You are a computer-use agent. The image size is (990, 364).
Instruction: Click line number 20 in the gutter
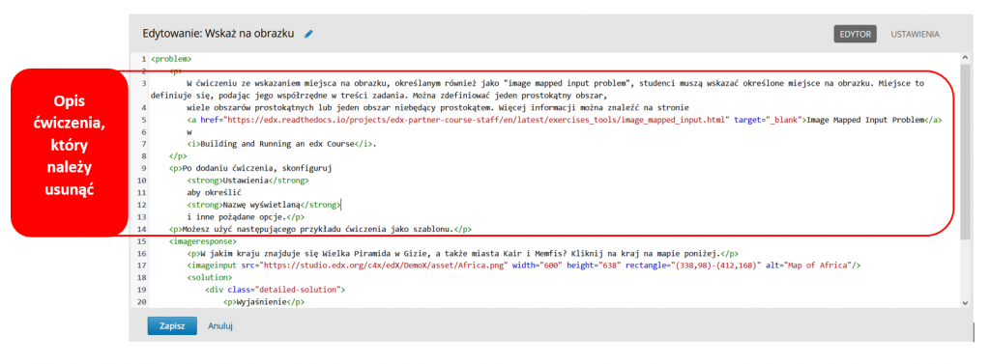(141, 301)
